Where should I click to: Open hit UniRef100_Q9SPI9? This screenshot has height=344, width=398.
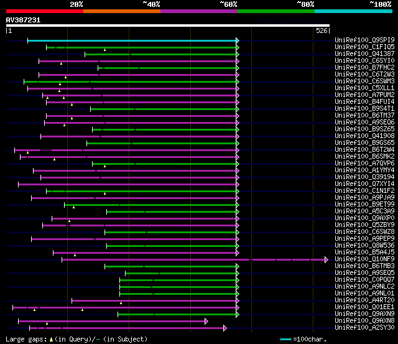tap(364, 40)
